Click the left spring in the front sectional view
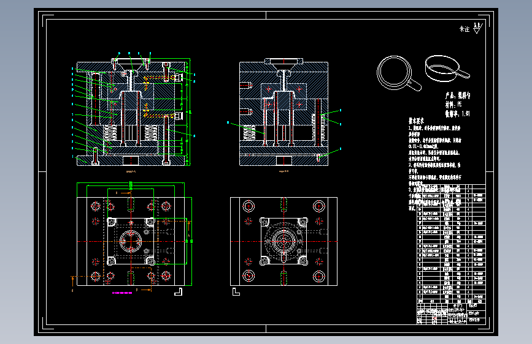This screenshot has height=344, width=532. click(x=110, y=133)
